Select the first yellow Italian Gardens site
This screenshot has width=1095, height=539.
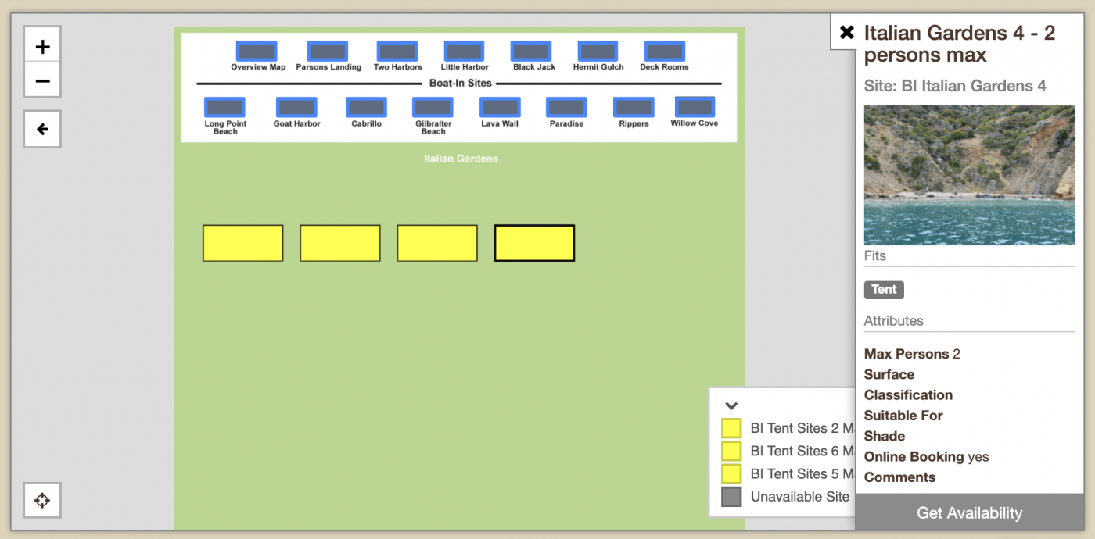(243, 243)
